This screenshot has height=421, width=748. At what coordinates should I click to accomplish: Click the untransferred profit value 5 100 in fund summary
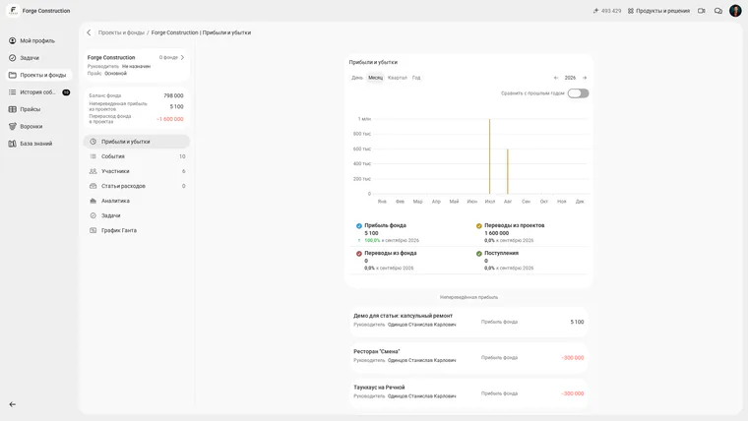pos(176,107)
